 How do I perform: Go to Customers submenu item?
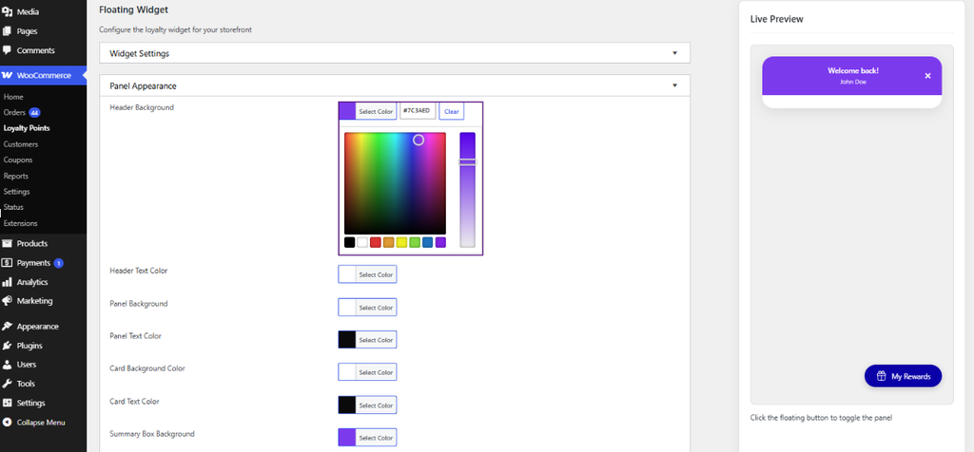(x=21, y=144)
